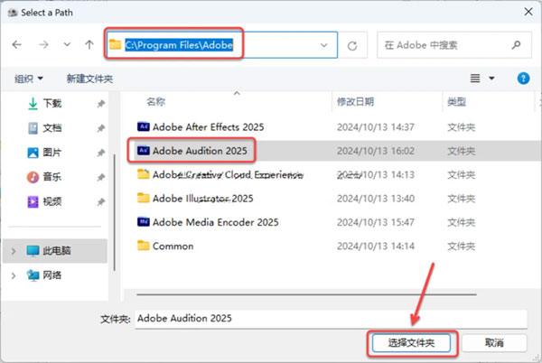Click date 2024/10/13 15:47 of Media Encoder row
Screen dimensions: 542x363
coord(376,222)
